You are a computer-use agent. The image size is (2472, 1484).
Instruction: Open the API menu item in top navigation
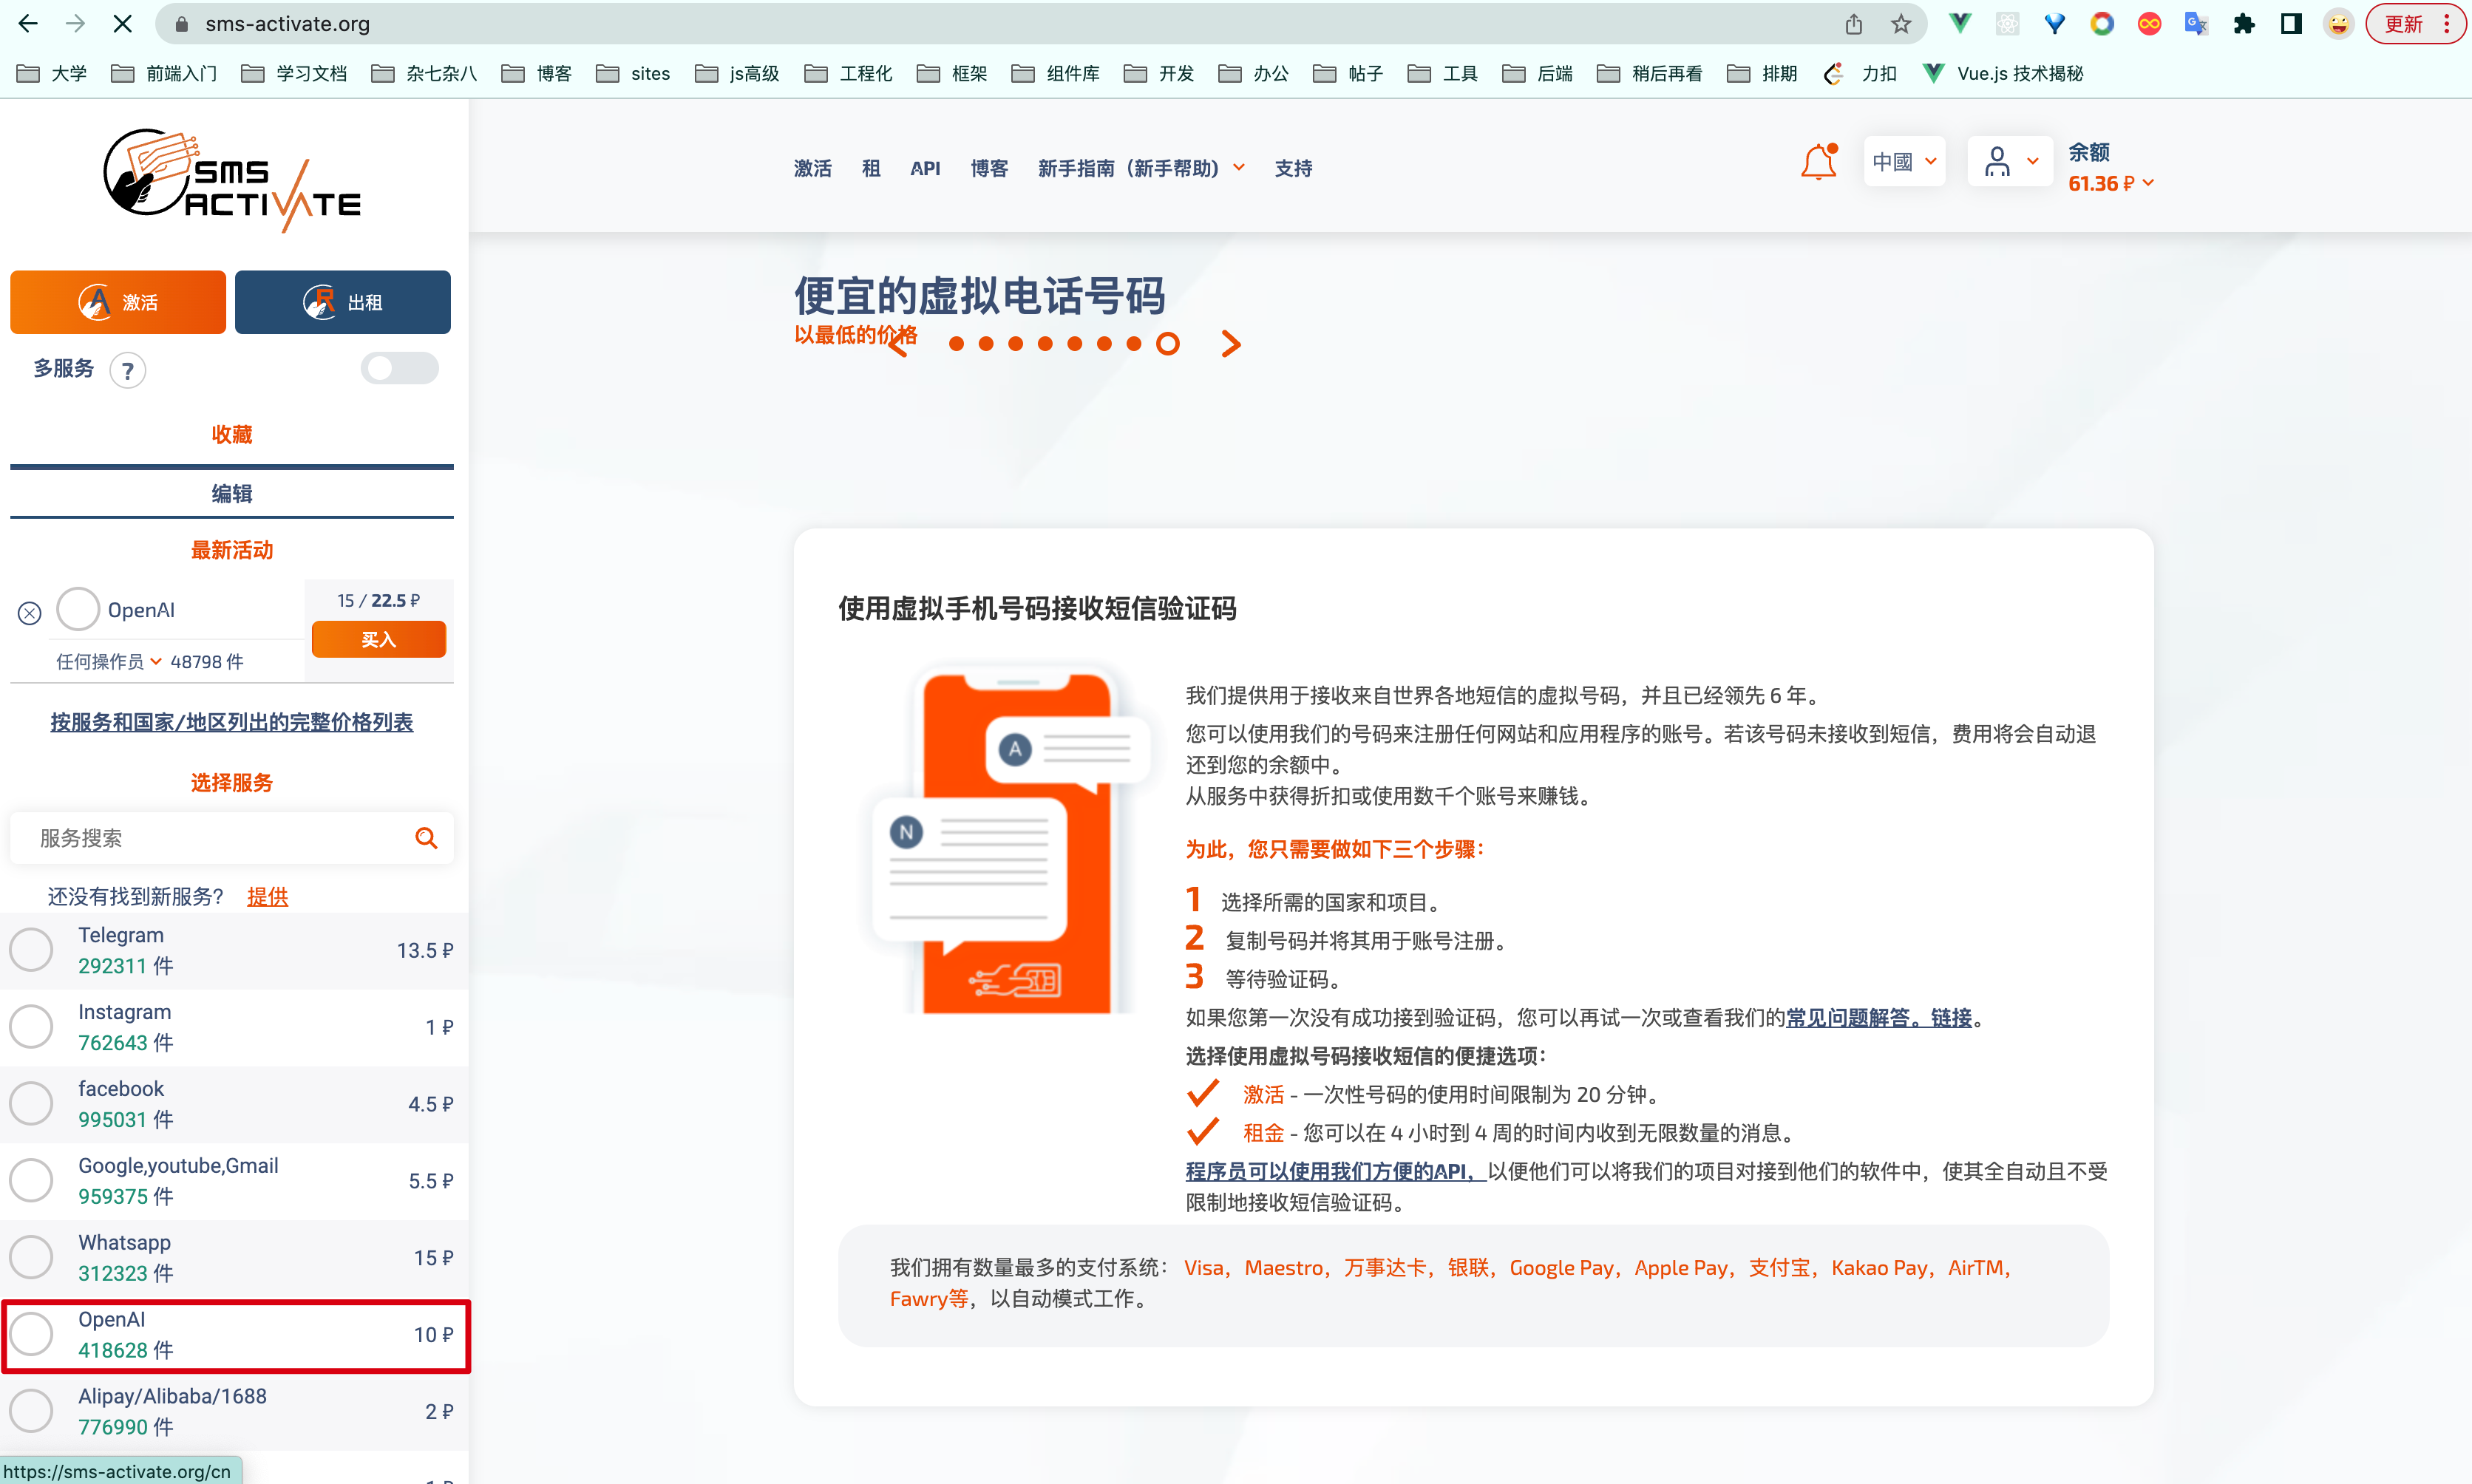[x=925, y=168]
